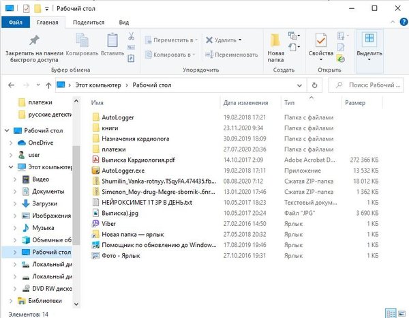Open OneDrive in the navigation pane
Viewport: 409px width, 318px height.
[x=40, y=143]
